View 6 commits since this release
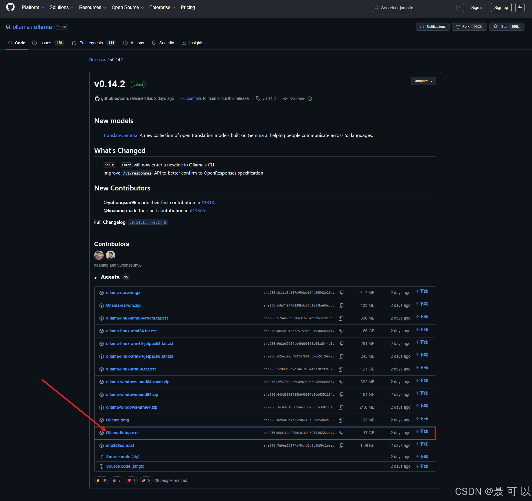Screen dimensions: 532x501 192,99
